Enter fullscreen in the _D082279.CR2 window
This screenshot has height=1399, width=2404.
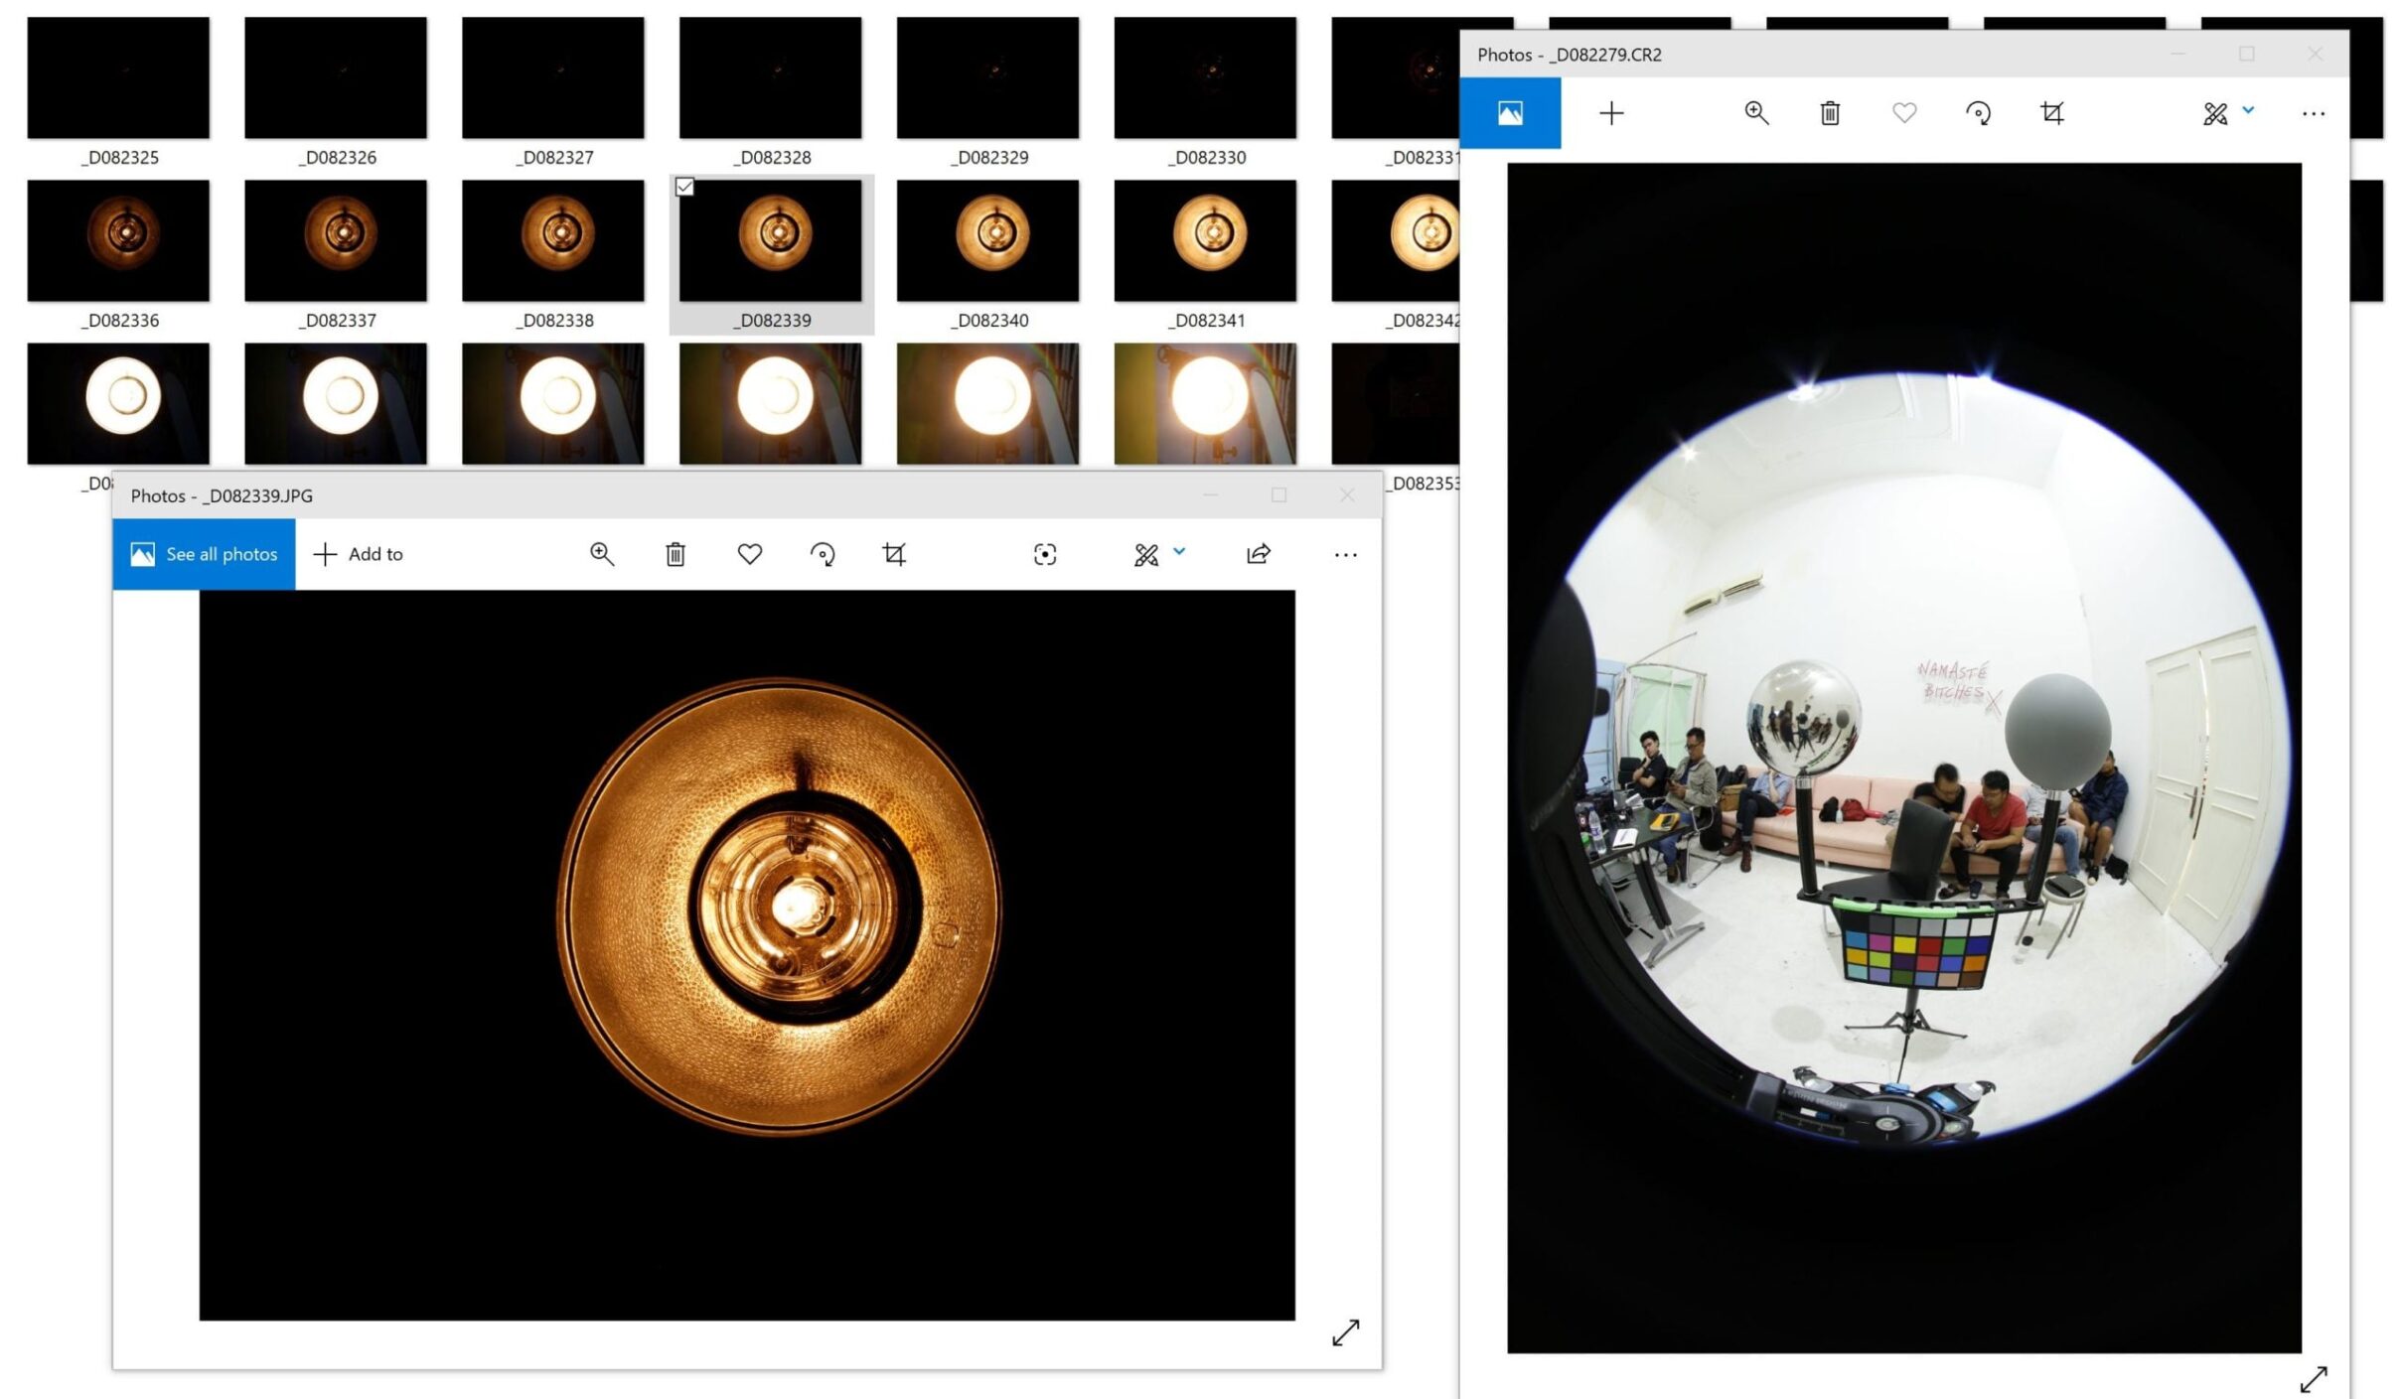(x=2314, y=1379)
